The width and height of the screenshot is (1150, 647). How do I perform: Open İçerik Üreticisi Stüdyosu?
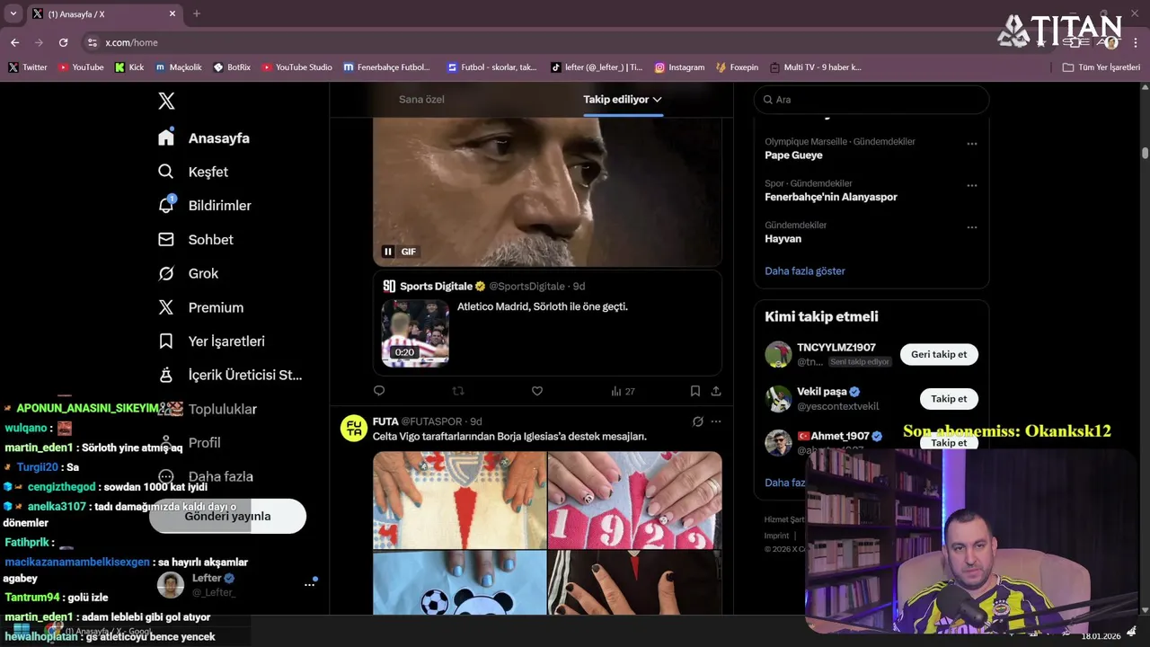(x=230, y=375)
